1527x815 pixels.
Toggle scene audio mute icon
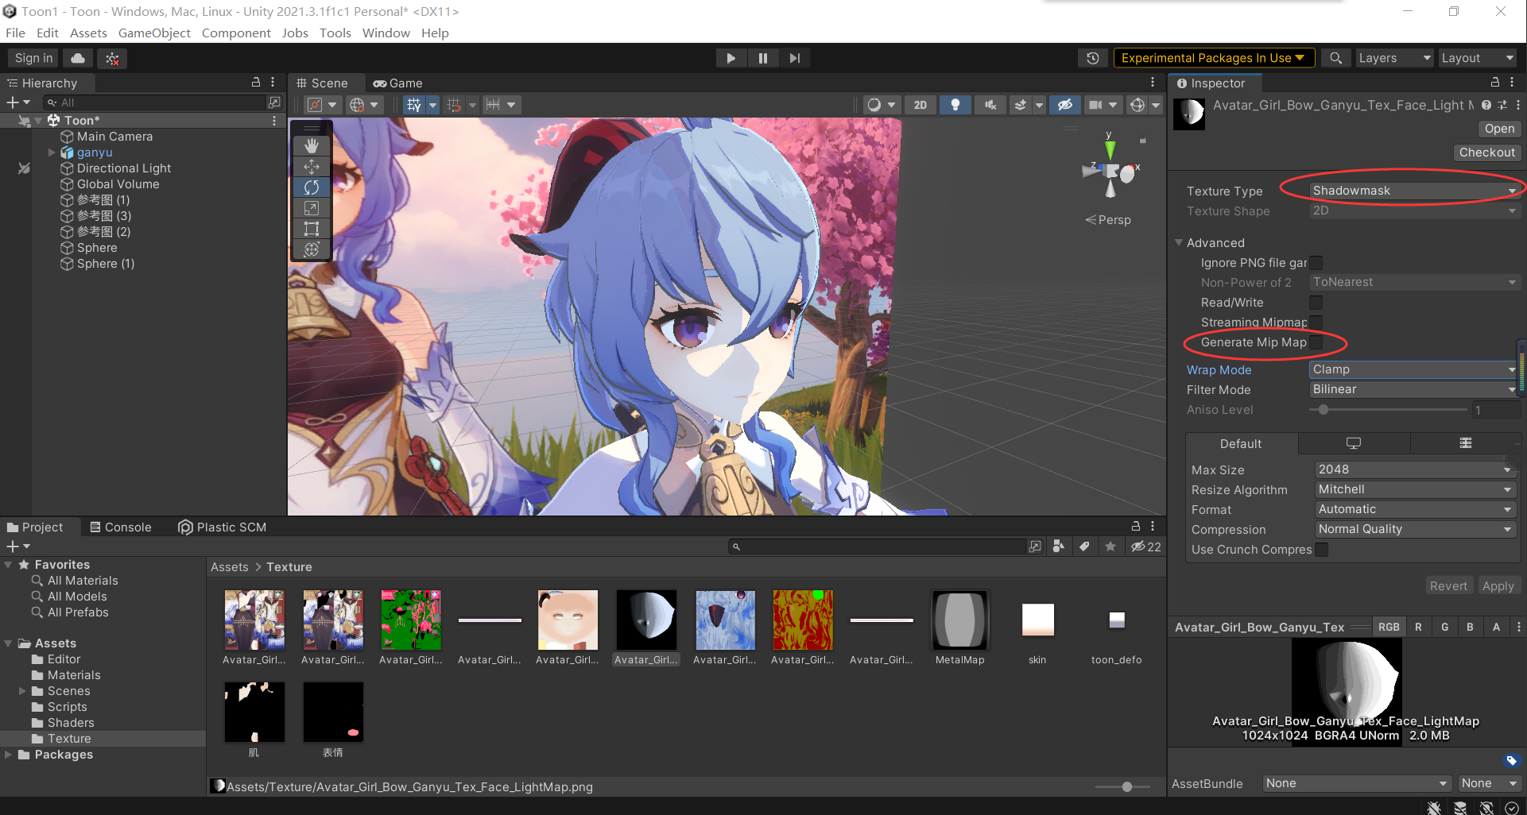coord(990,105)
